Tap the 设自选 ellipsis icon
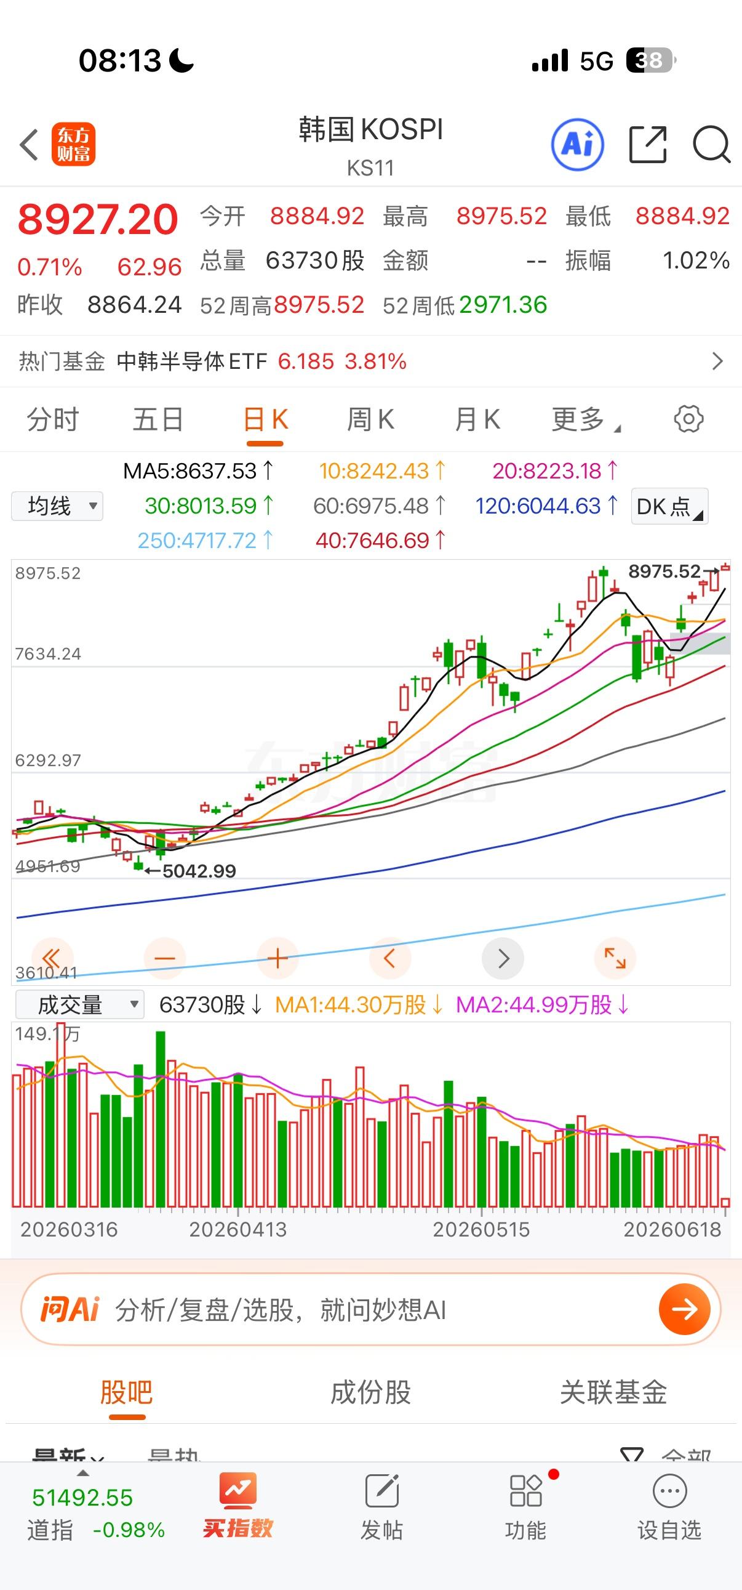742x1590 pixels. [669, 1491]
